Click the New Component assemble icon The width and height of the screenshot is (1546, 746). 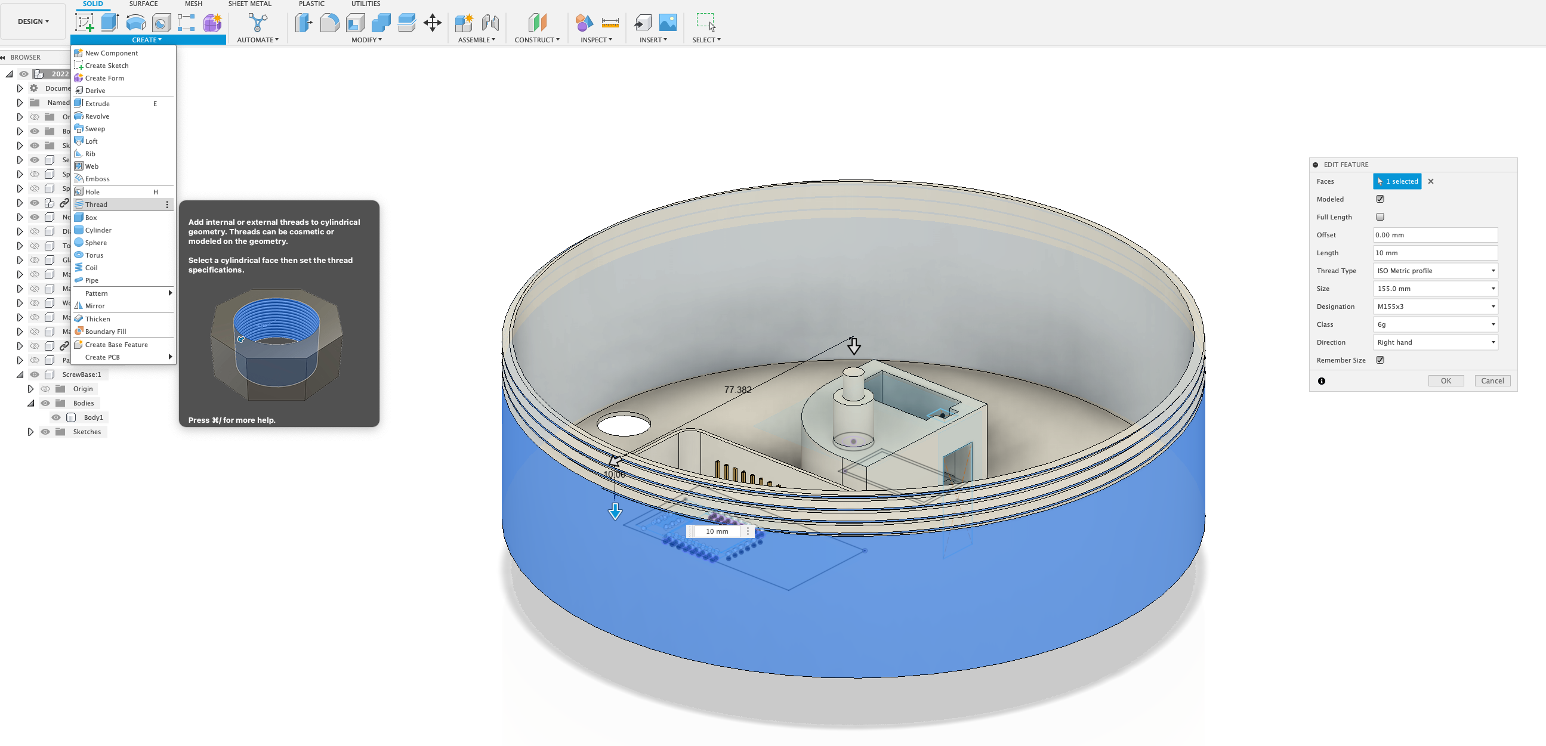click(x=464, y=23)
